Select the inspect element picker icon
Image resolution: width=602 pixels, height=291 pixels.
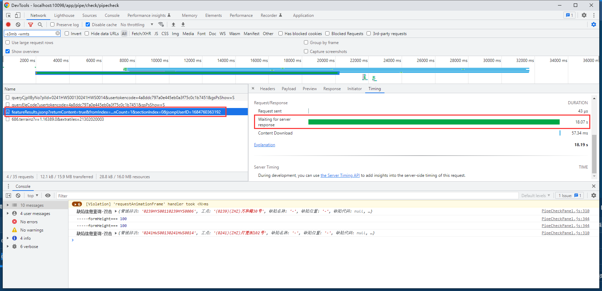coord(9,15)
